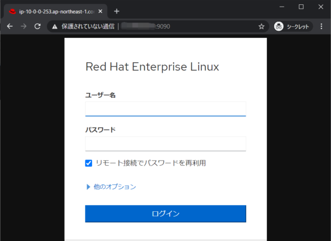The height and width of the screenshot is (241, 331).
Task: Open the incognito シークレット indicator
Action: [x=292, y=26]
